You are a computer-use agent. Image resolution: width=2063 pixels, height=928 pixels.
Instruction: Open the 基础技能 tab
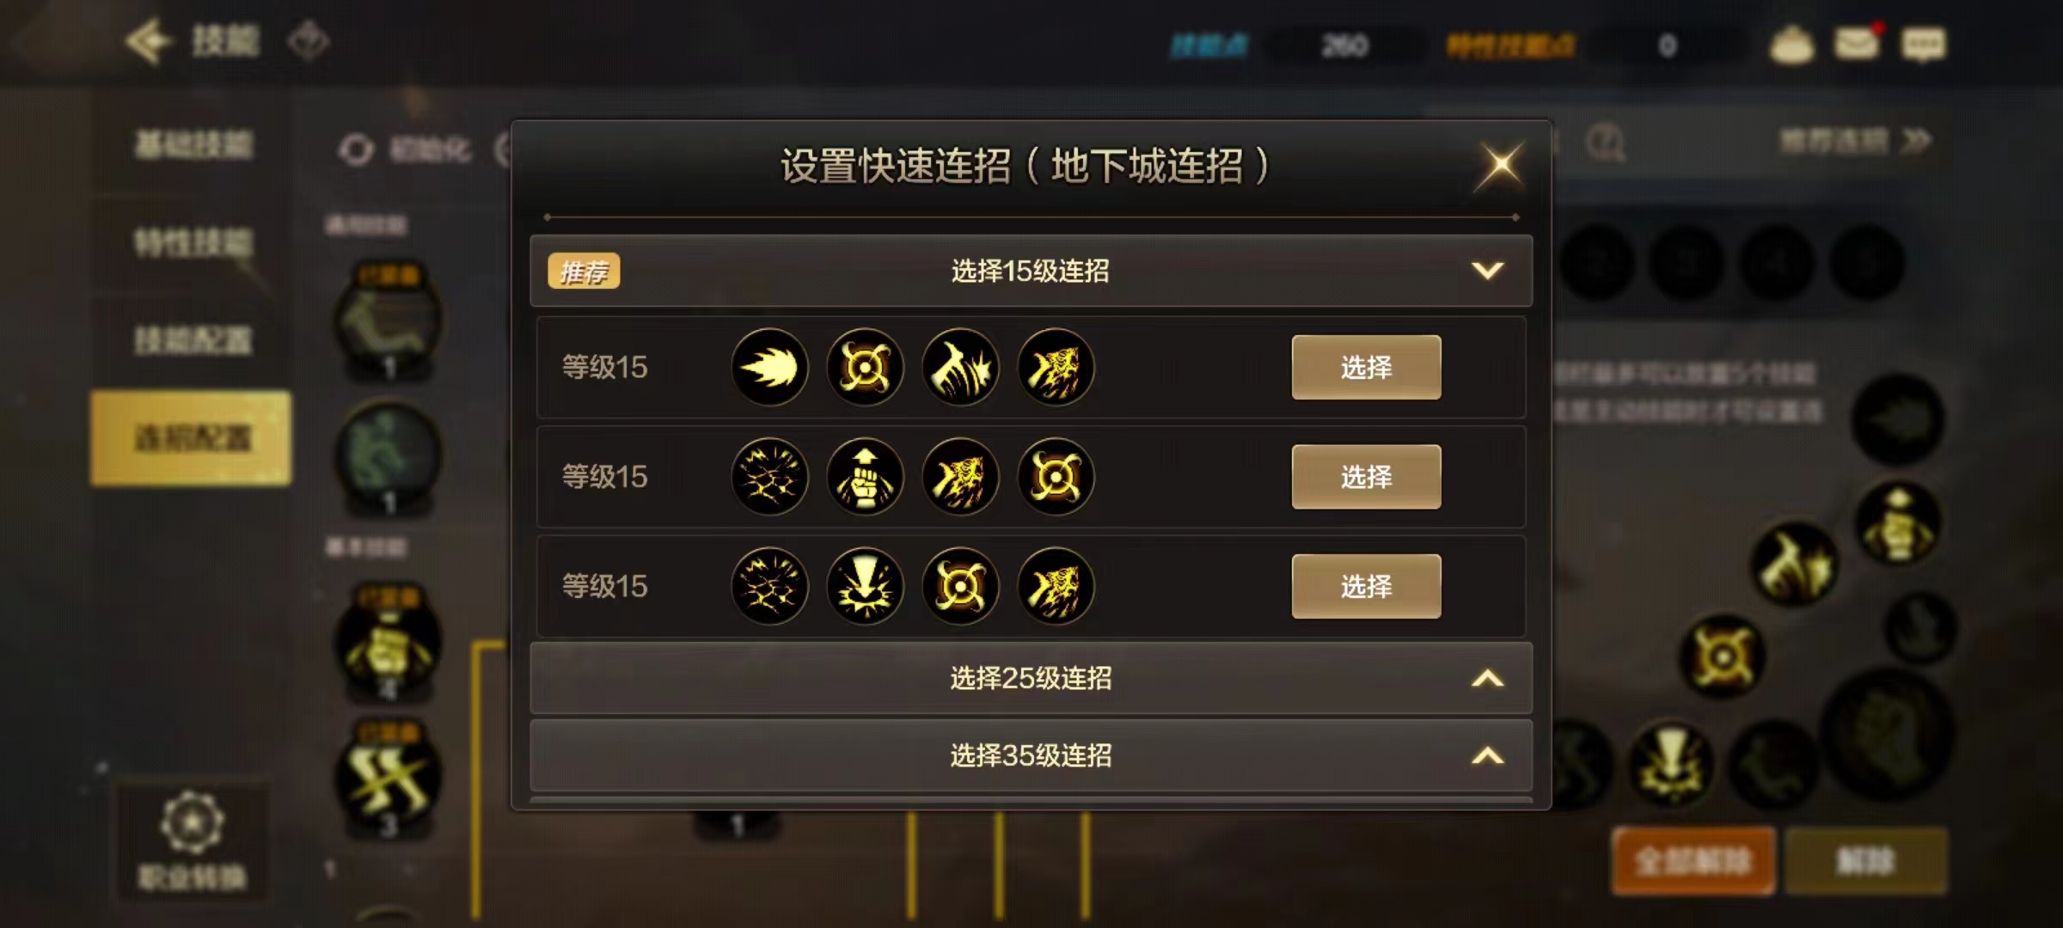(193, 144)
